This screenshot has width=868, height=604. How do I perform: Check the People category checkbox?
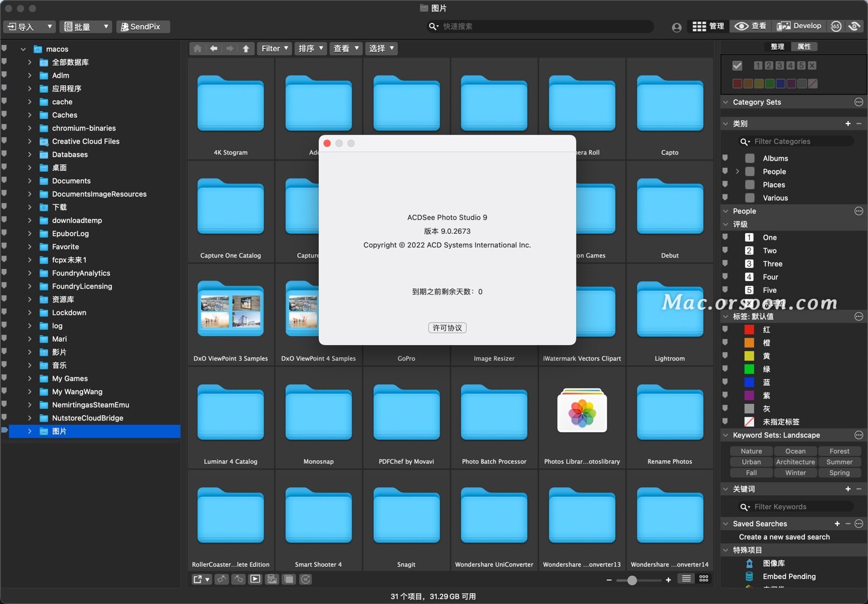tap(749, 171)
